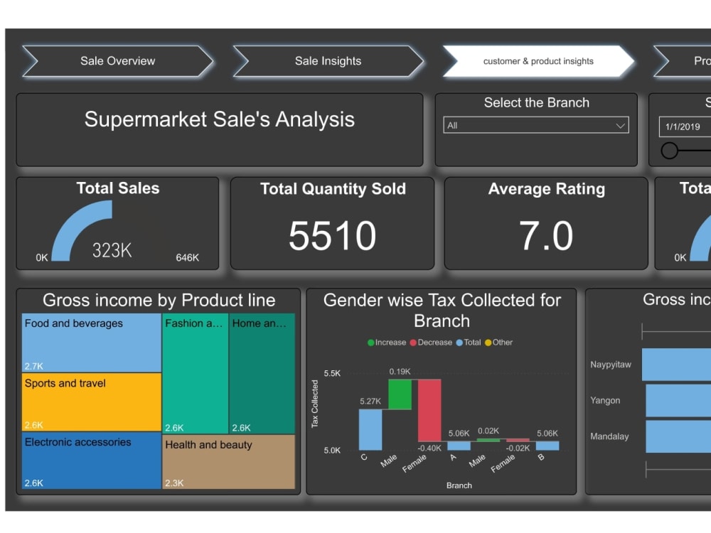This screenshot has height=533, width=711.
Task: Switch to the Sale Insights page
Action: 328,61
